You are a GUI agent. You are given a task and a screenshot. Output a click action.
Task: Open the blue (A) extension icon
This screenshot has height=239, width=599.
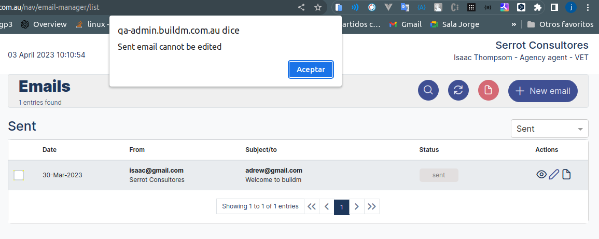(x=421, y=7)
